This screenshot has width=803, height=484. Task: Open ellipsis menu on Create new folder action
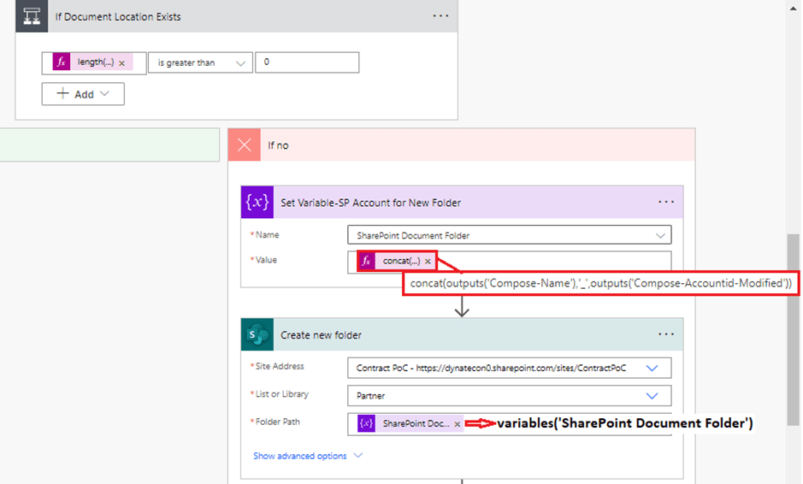665,335
